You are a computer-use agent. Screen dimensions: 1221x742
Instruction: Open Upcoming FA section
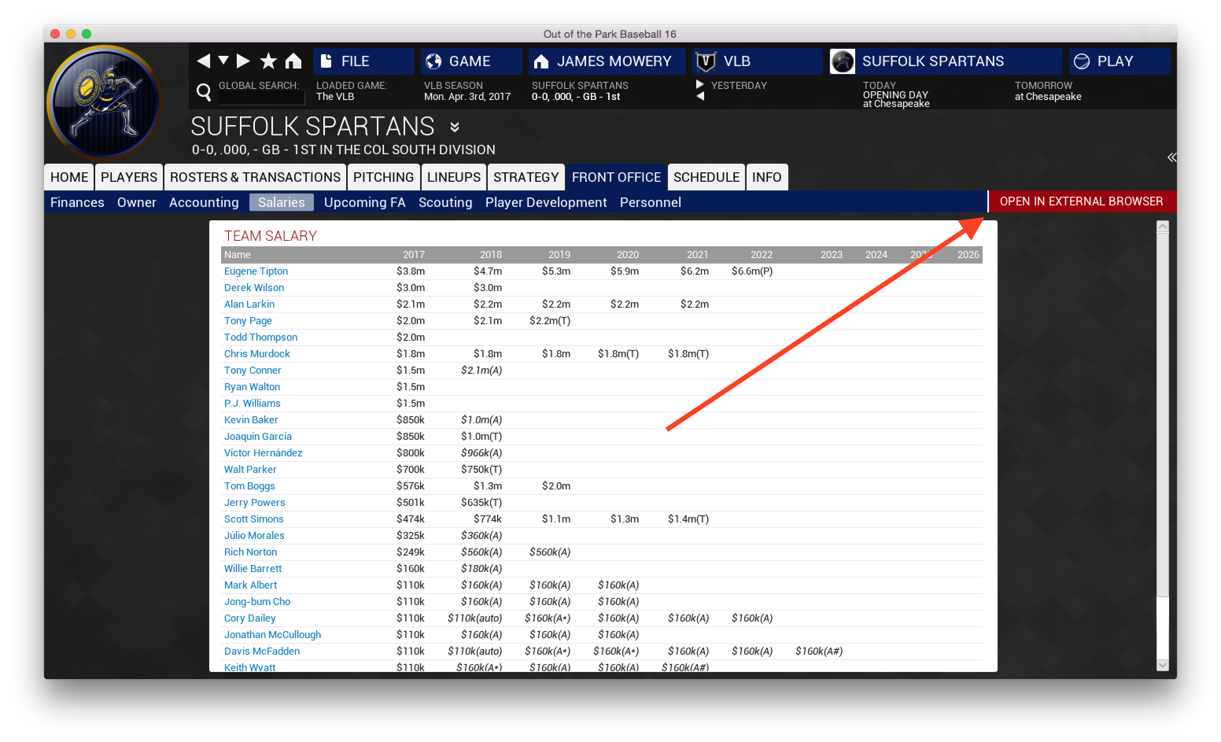pos(365,201)
